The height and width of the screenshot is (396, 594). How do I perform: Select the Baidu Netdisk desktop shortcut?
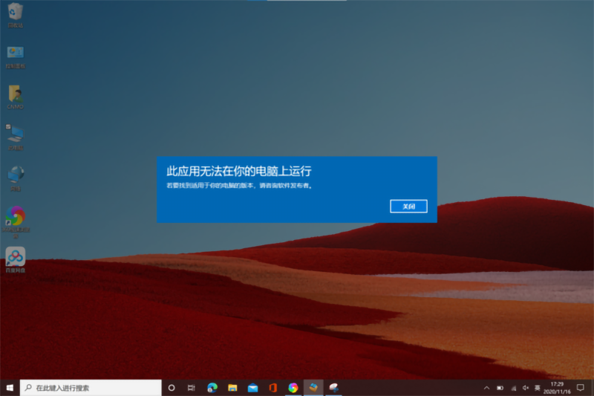[x=16, y=260]
